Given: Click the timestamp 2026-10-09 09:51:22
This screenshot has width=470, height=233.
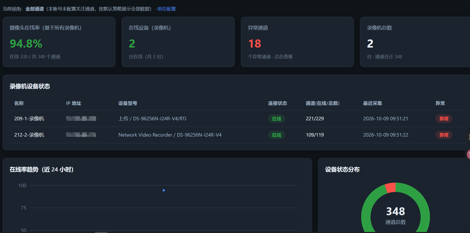Looking at the screenshot, I should point(386,135).
